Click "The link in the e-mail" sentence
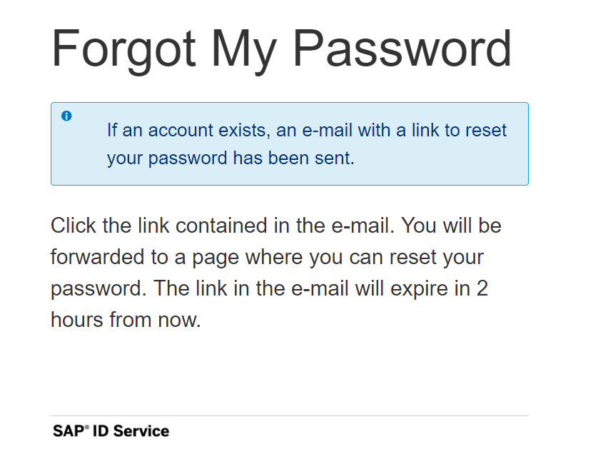Screen dimensions: 603x454 pos(320,288)
